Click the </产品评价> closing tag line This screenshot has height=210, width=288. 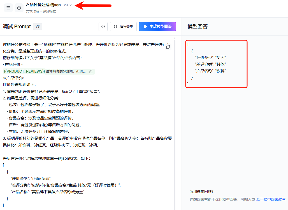(x=13, y=78)
